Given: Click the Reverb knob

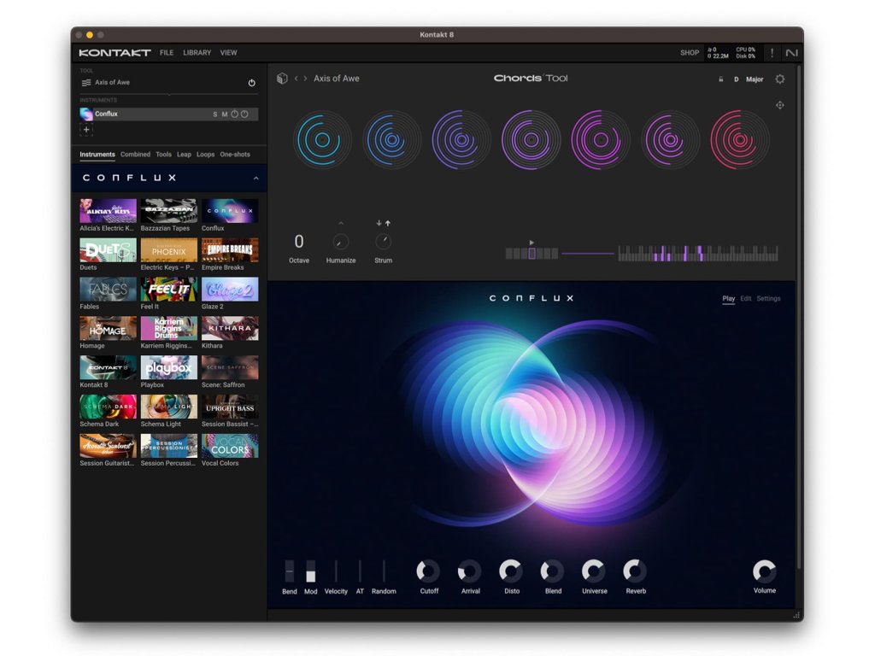Looking at the screenshot, I should (x=635, y=571).
